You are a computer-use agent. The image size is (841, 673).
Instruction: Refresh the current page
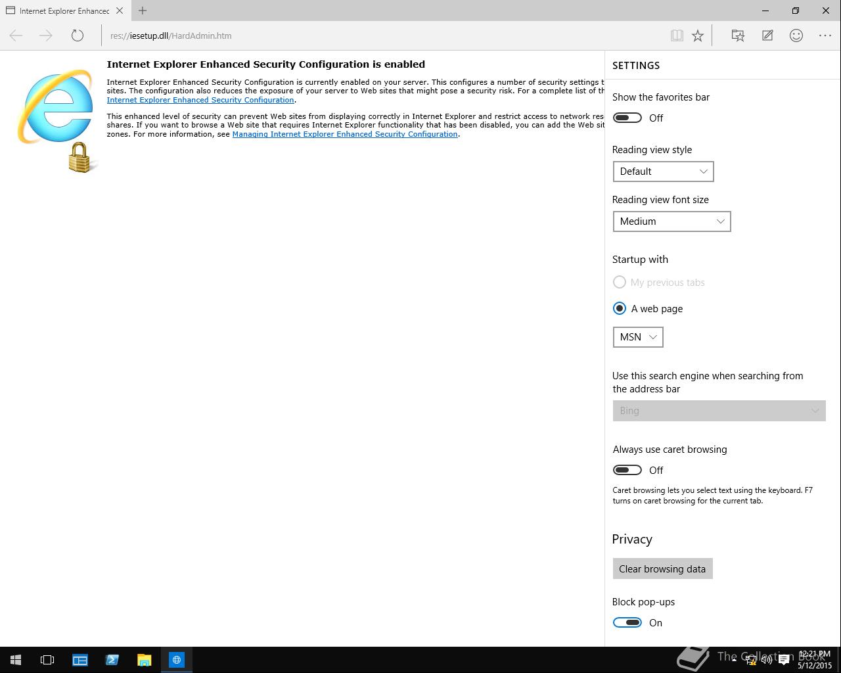coord(78,35)
